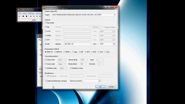Enable the Play locally checkbox
The image size is (185, 104).
(x=46, y=23)
